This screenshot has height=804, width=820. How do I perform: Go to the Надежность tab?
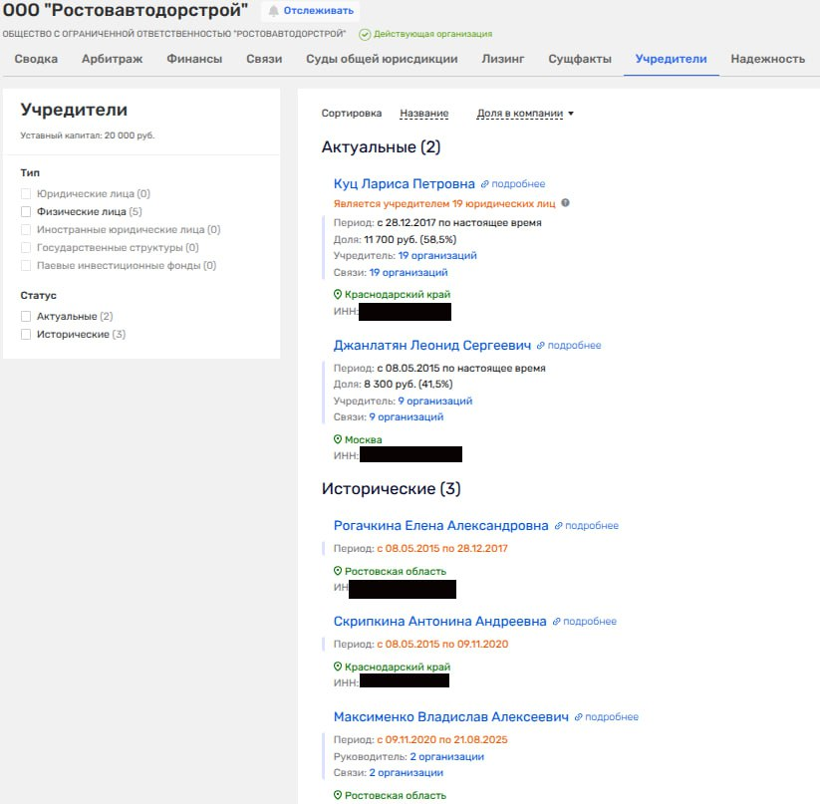coord(767,59)
